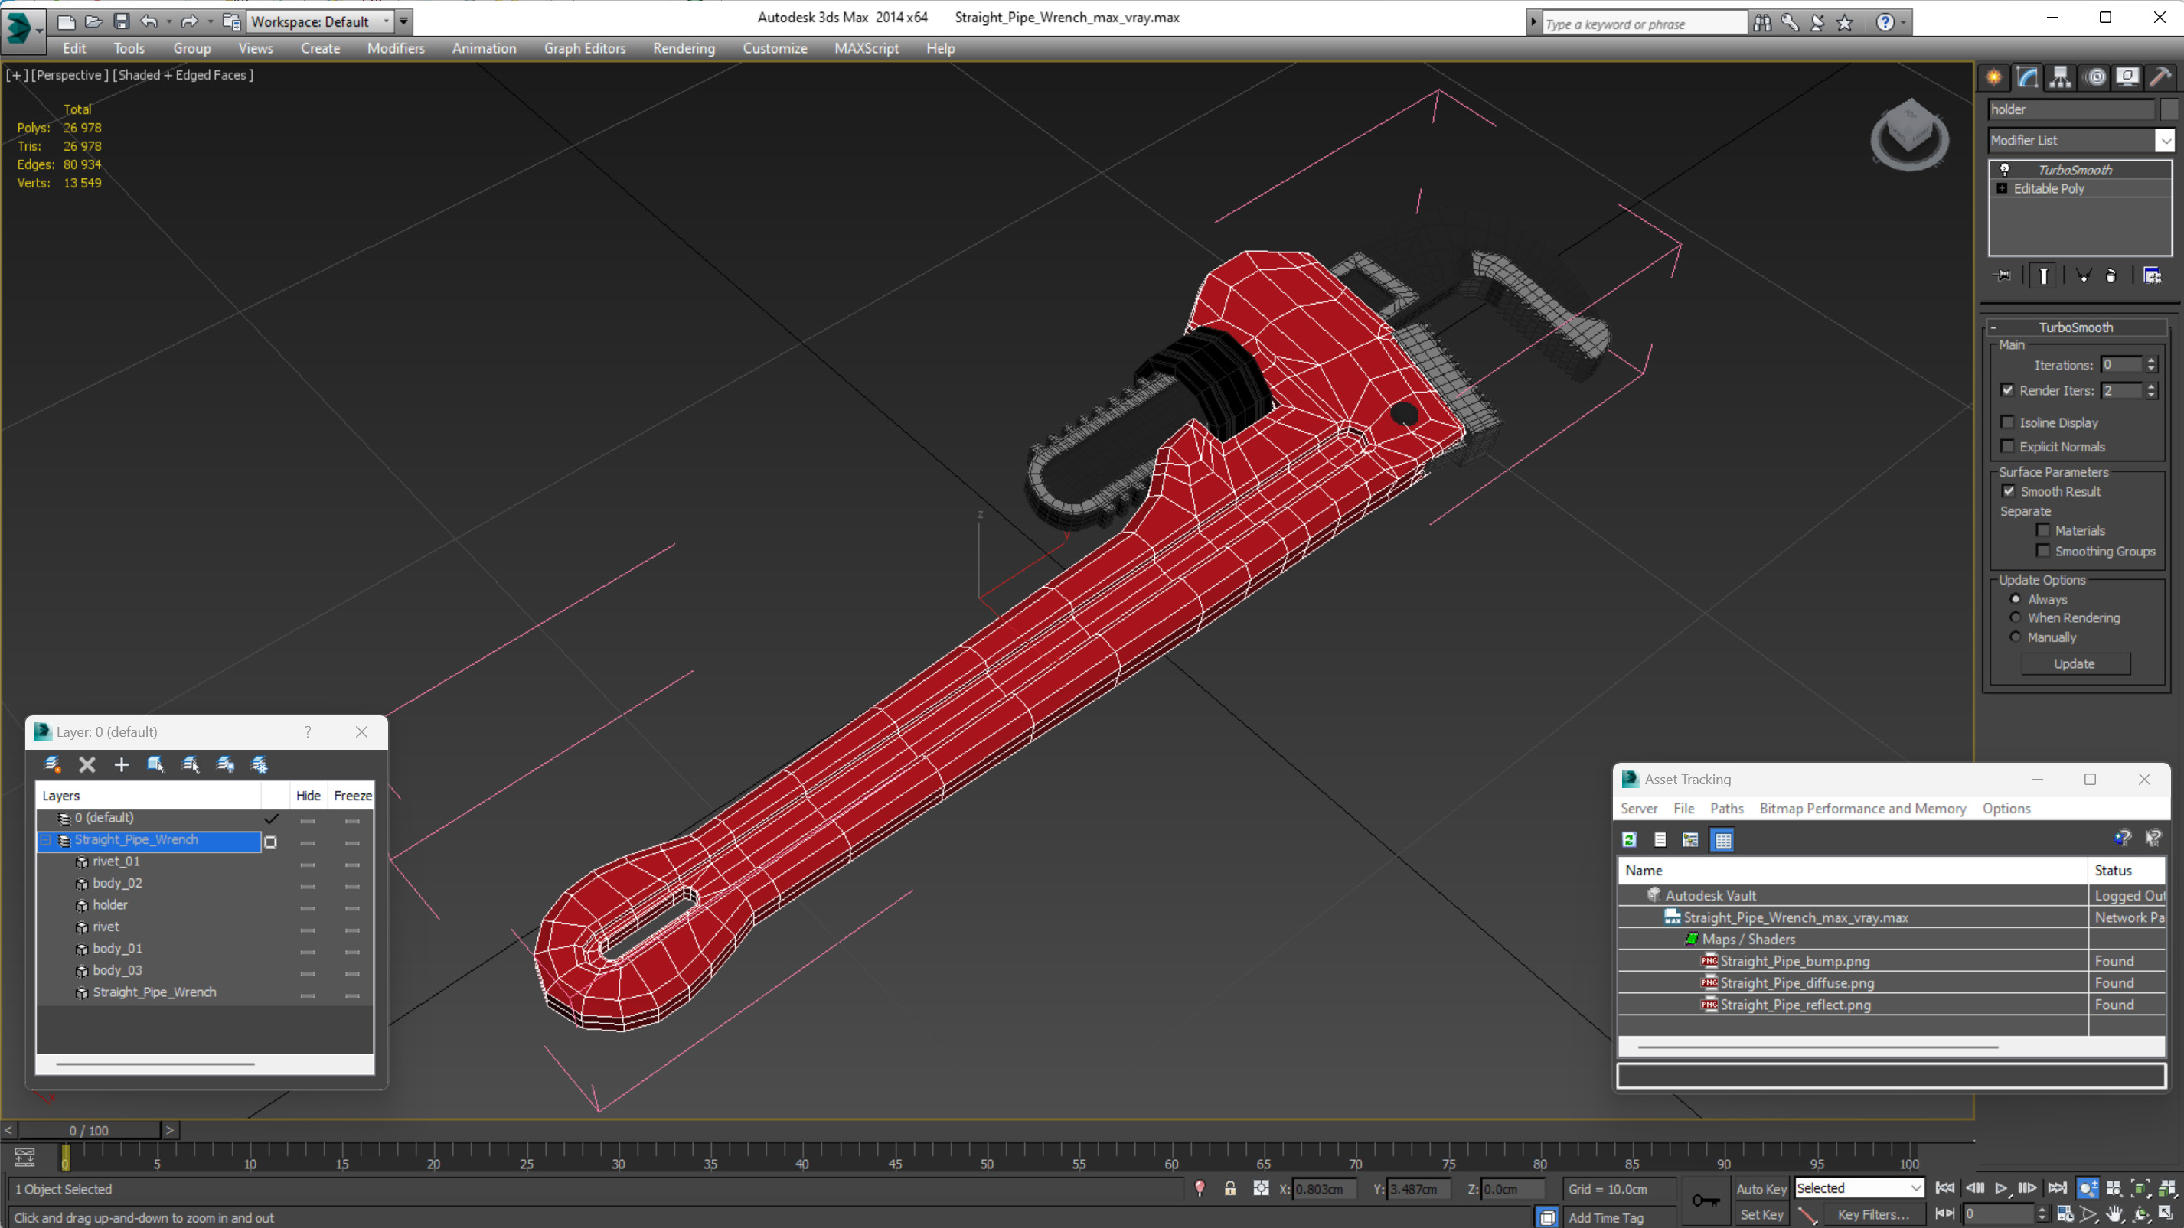Click Maximize Viewport Toggle icon
2184x1228 pixels.
coord(2167,1213)
